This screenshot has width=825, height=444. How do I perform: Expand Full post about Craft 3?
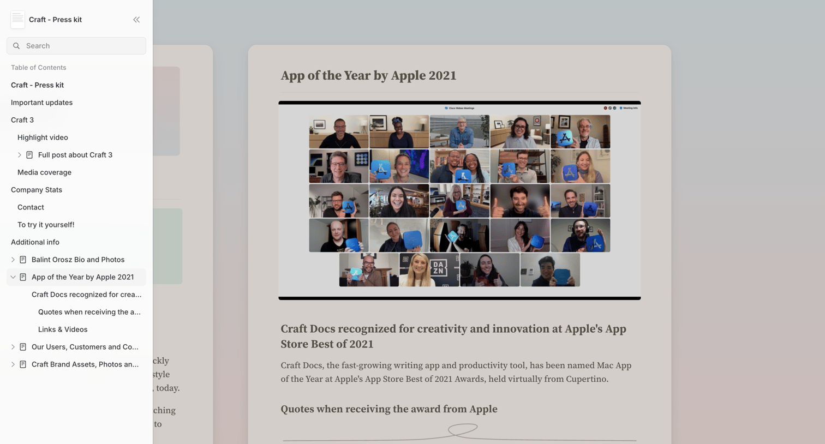(20, 155)
